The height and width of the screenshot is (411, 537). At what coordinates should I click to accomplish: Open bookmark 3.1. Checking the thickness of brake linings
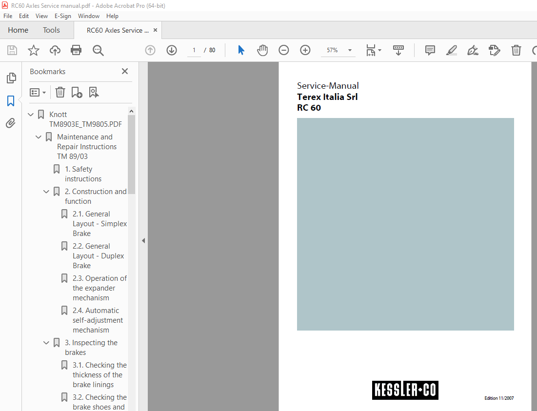pos(99,375)
